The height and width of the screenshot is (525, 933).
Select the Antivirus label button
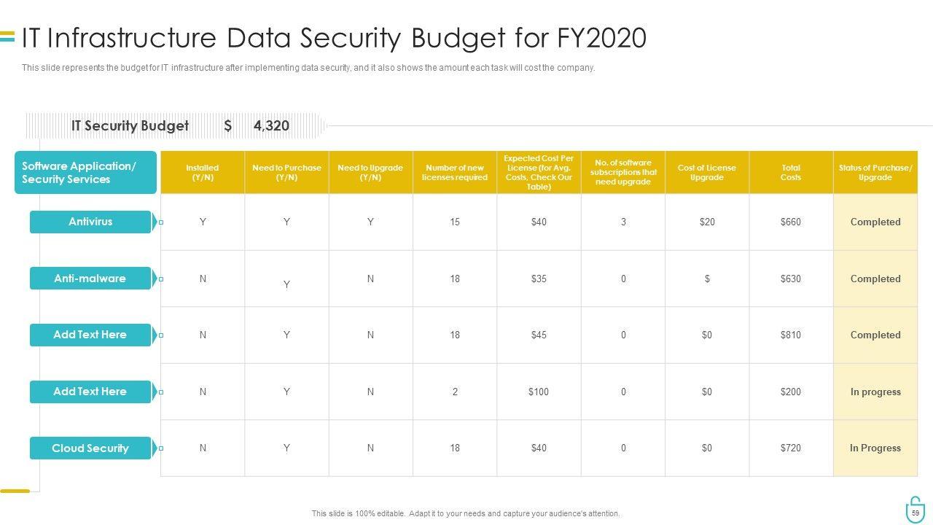point(90,222)
